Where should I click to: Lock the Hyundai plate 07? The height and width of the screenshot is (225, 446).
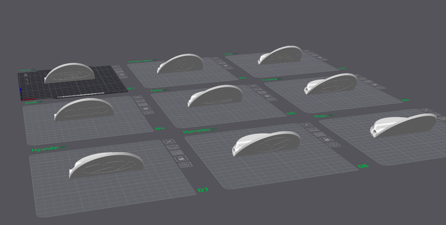pos(181,159)
